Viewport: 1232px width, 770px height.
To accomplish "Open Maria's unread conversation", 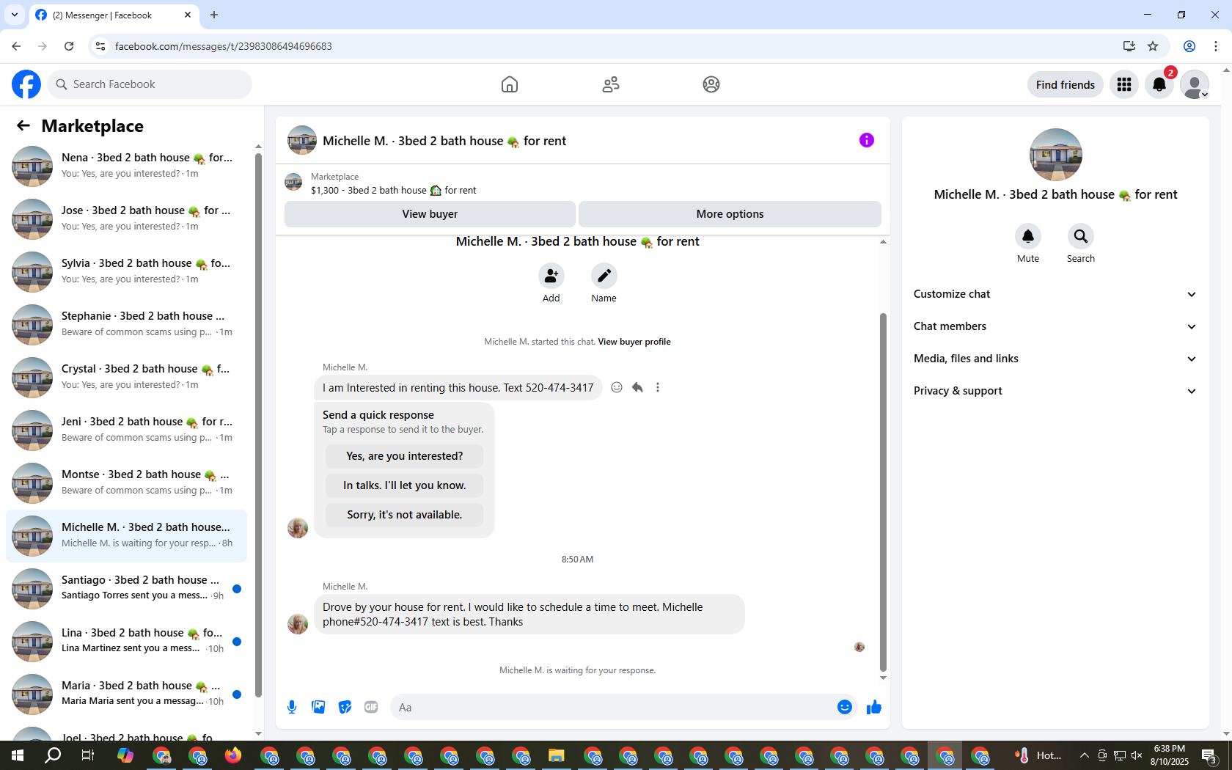I will (126, 694).
